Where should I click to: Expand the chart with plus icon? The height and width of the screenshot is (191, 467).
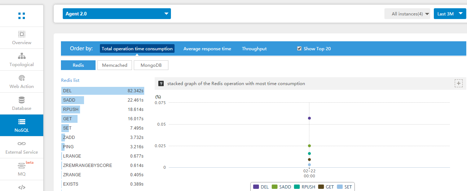click(x=458, y=84)
